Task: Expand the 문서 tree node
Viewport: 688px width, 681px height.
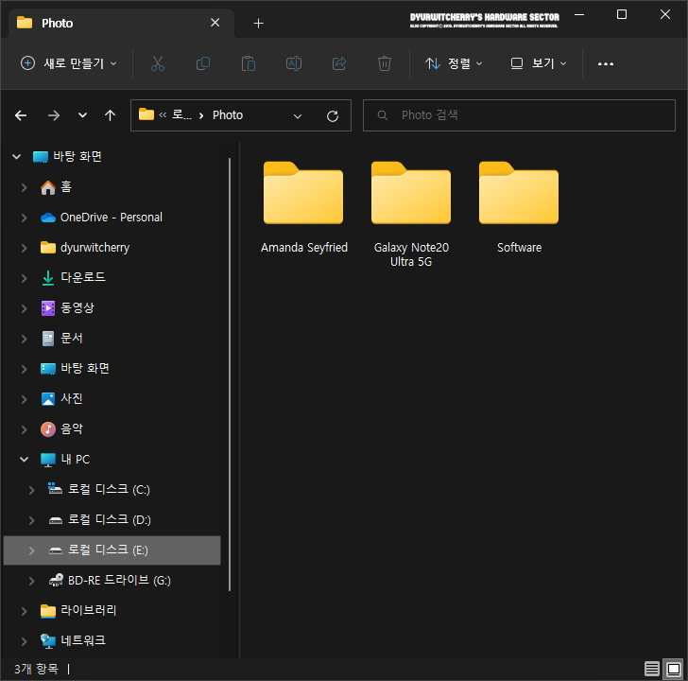Action: click(x=25, y=339)
